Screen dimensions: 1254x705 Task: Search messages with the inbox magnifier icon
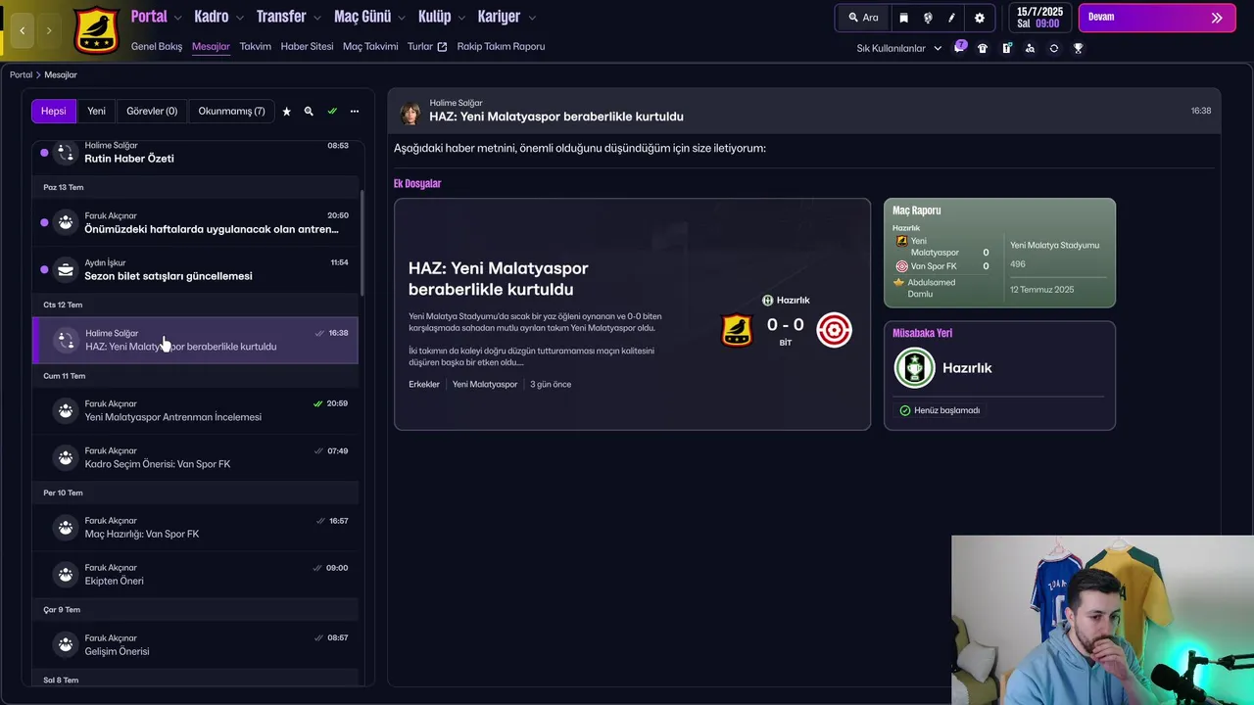click(309, 112)
